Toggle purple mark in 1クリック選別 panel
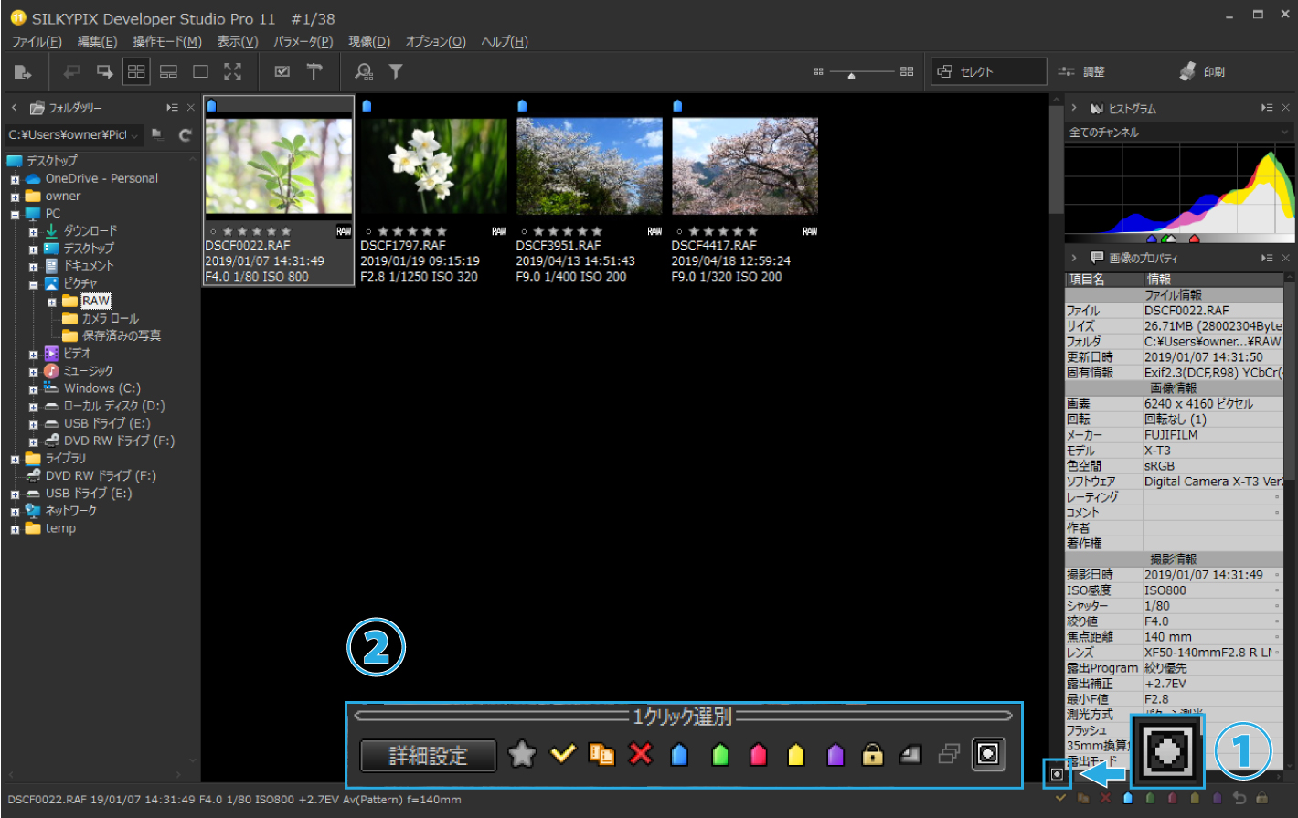This screenshot has height=818, width=1298. (835, 754)
